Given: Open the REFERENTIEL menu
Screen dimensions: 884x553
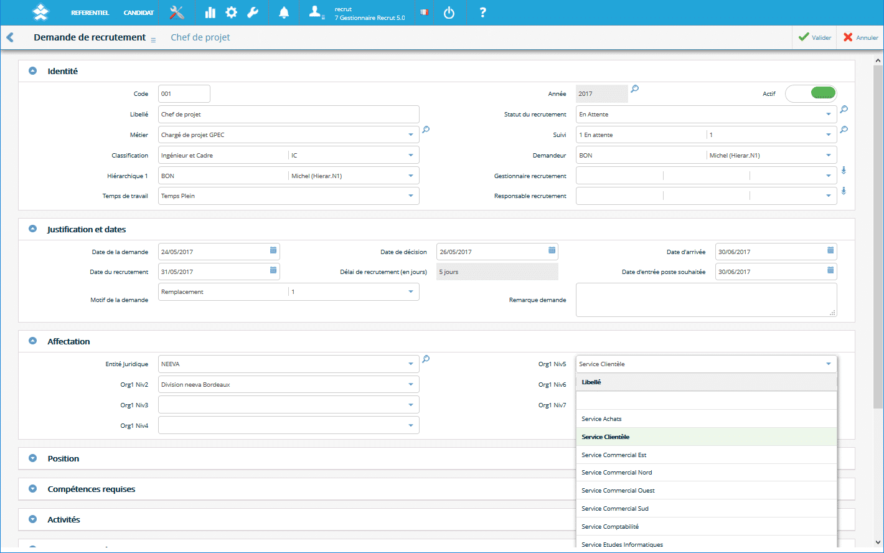Looking at the screenshot, I should (90, 12).
